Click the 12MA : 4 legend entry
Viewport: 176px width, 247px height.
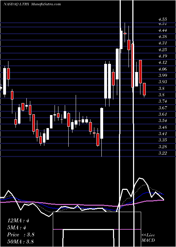tap(18, 221)
